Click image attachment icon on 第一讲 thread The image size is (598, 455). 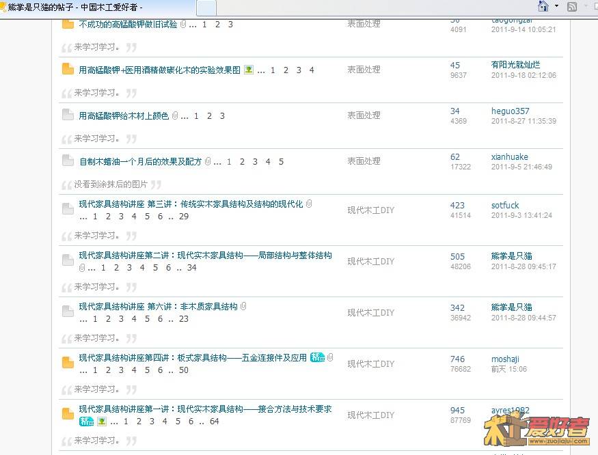pyautogui.click(x=102, y=422)
